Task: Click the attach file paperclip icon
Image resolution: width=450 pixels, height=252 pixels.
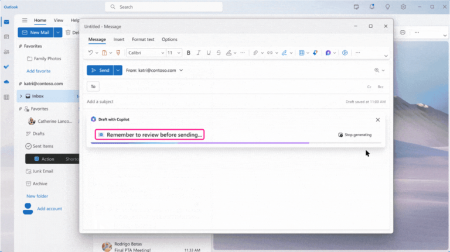Action: point(255,53)
